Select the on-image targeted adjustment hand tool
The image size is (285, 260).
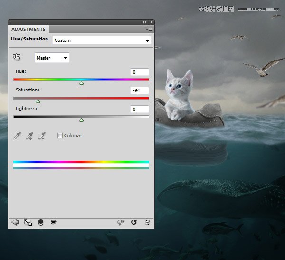(17, 57)
